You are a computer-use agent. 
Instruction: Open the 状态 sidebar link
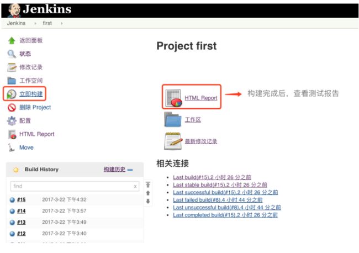click(25, 54)
